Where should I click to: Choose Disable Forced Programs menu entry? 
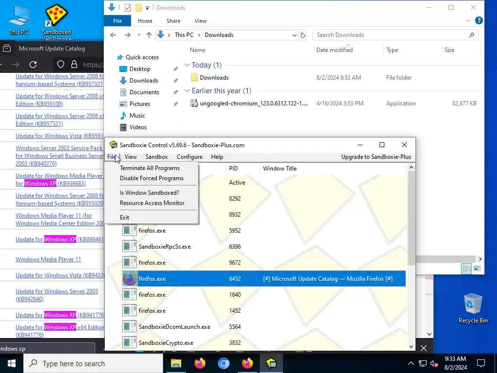pyautogui.click(x=151, y=178)
